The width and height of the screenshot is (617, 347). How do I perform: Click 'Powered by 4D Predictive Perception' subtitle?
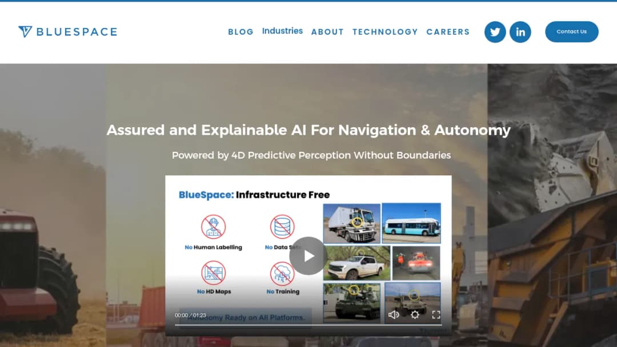coord(311,155)
